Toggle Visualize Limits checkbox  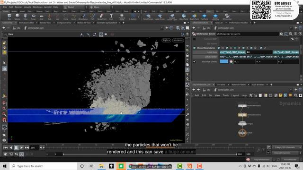tap(195, 62)
